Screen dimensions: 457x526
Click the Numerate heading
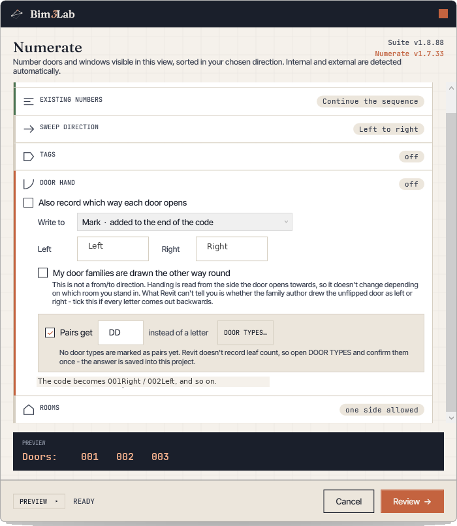point(48,47)
